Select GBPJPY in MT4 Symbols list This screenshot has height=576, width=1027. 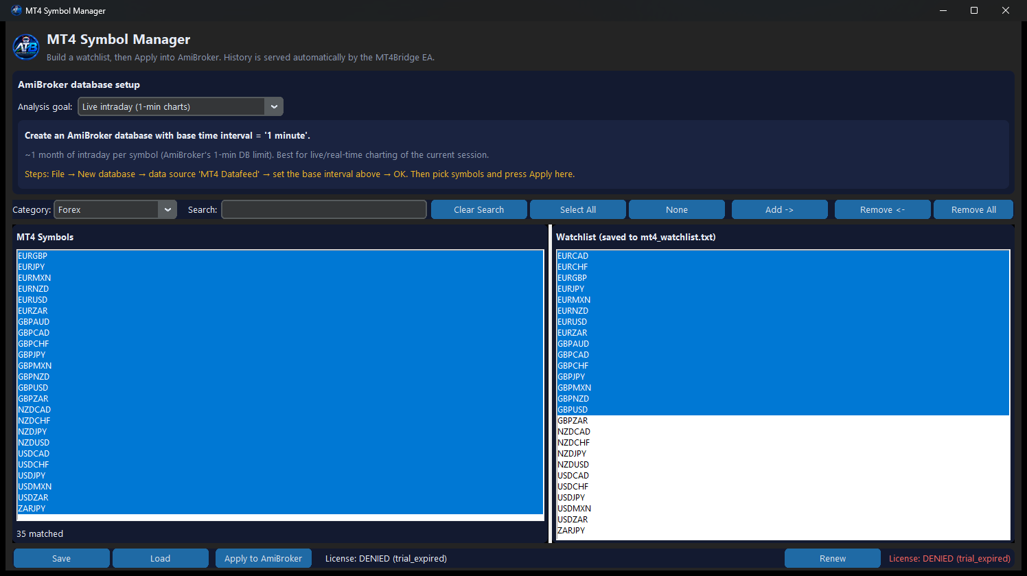click(x=280, y=355)
